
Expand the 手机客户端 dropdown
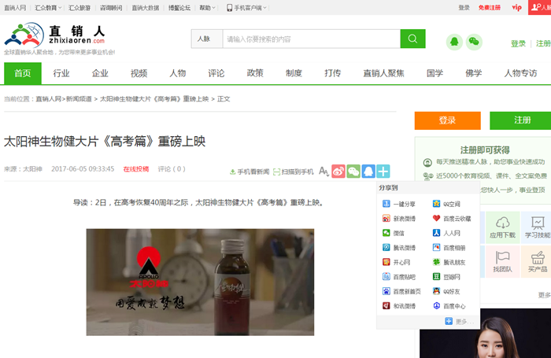[246, 8]
